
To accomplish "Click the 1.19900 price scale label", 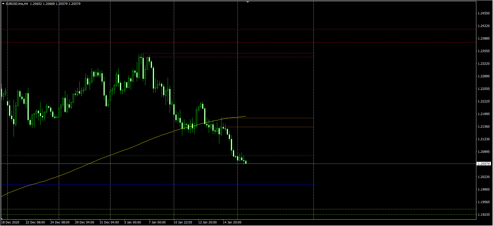I will pos(484,189).
